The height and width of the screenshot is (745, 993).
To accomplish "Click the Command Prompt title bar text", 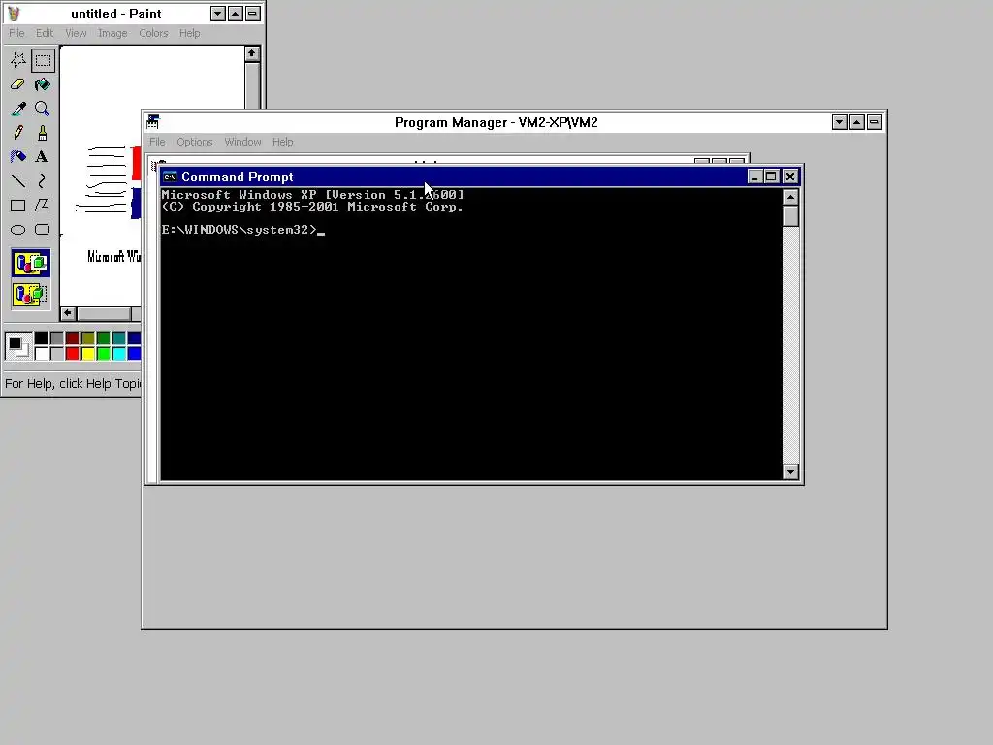I will [238, 177].
